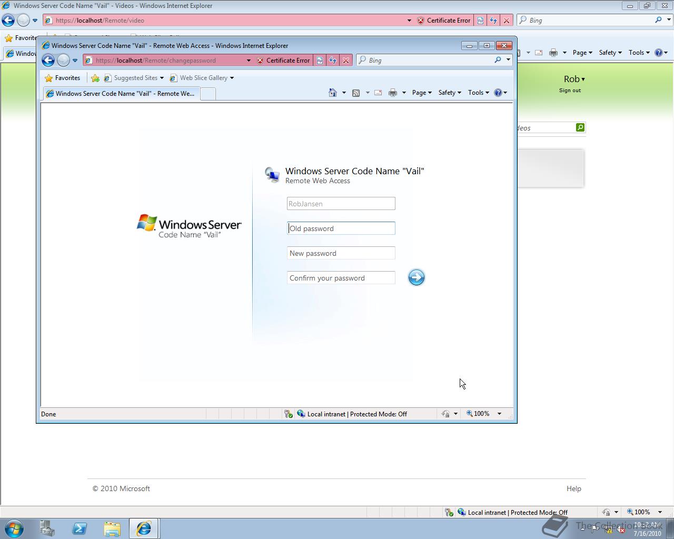Open Favorites in front window

63,78
